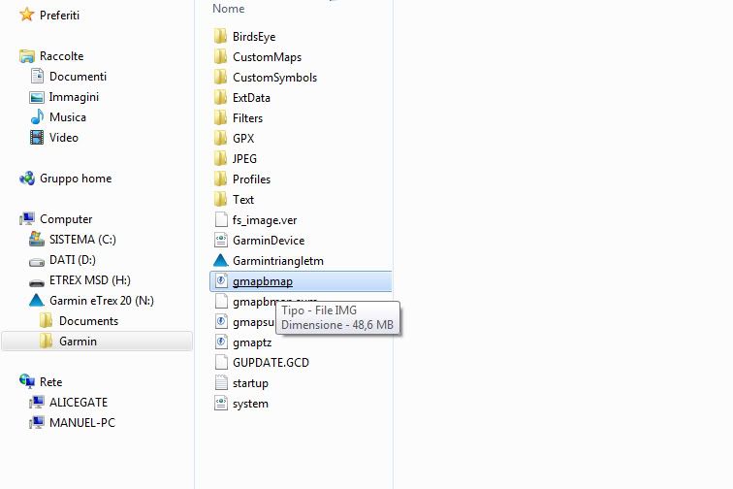Screen dimensions: 733x489
Task: Select the gmapbmap file name
Action: coord(263,281)
